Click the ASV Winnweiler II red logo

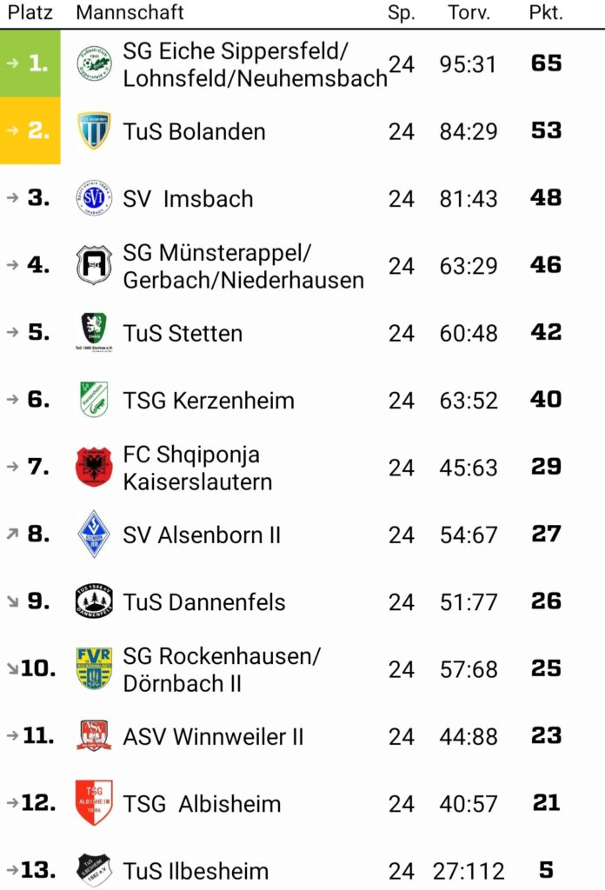click(x=94, y=735)
